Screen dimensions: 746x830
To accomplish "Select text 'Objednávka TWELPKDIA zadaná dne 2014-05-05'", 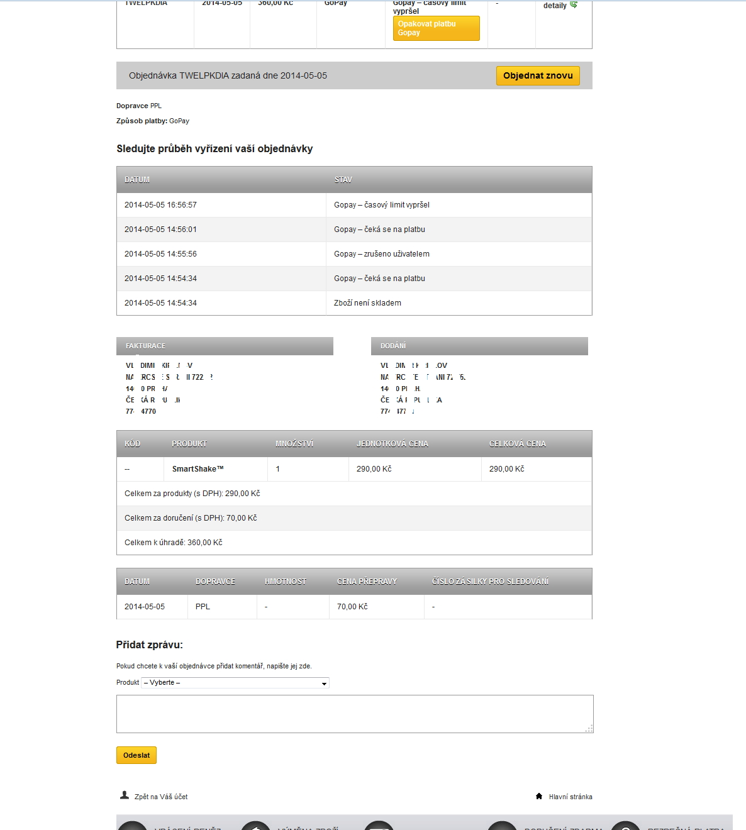I will (x=228, y=75).
